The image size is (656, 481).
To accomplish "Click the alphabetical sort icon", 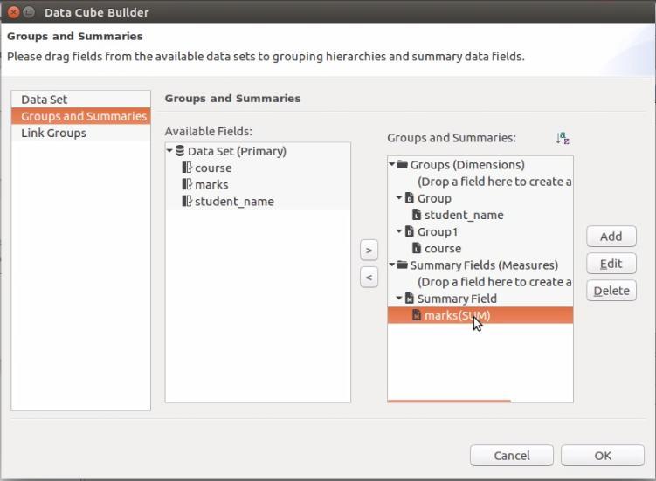I will coord(563,138).
